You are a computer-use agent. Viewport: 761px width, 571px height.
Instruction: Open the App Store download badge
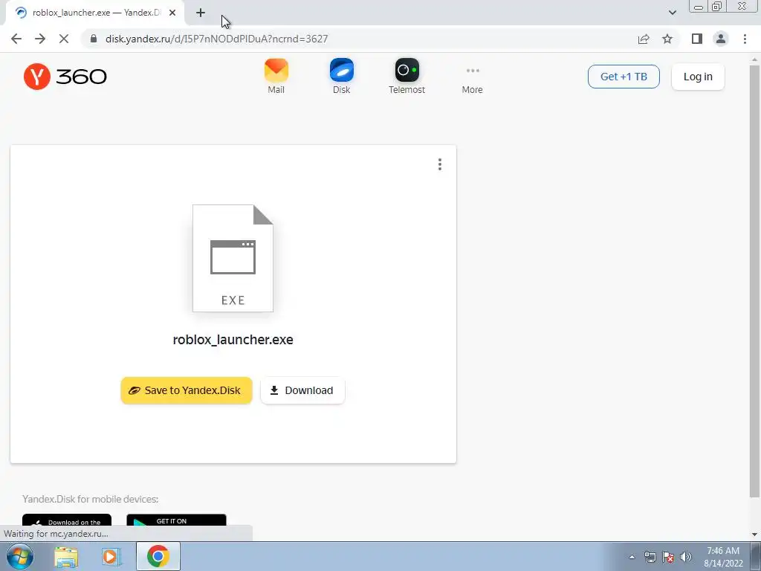tap(67, 520)
